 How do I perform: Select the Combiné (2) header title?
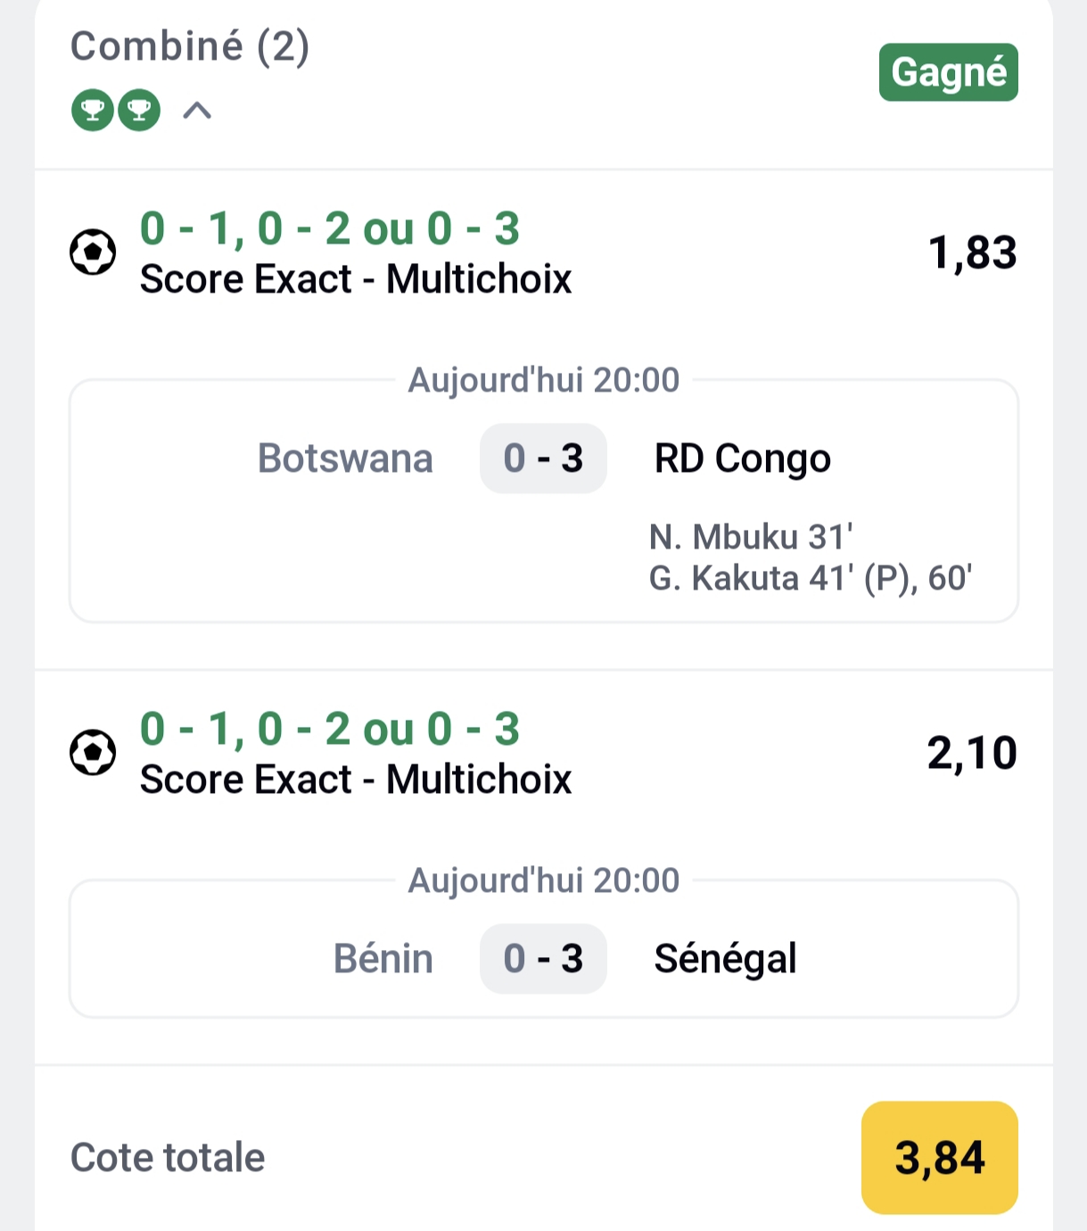coord(190,46)
